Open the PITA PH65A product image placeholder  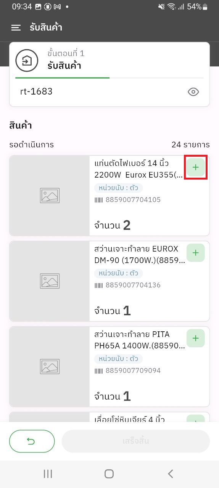coord(50,366)
